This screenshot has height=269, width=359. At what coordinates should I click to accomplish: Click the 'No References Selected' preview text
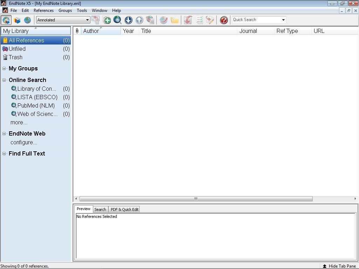pos(97,216)
